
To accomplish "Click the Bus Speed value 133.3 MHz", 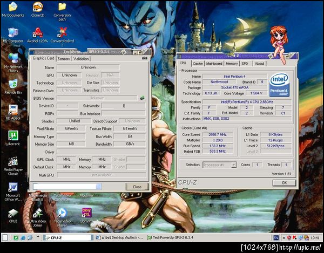I will pyautogui.click(x=218, y=146).
